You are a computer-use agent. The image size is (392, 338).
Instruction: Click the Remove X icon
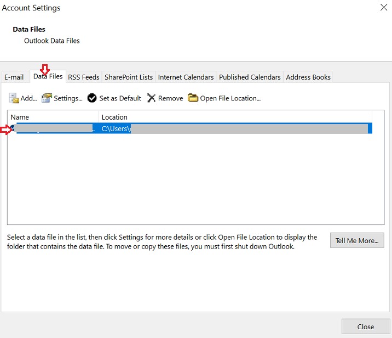pos(151,98)
